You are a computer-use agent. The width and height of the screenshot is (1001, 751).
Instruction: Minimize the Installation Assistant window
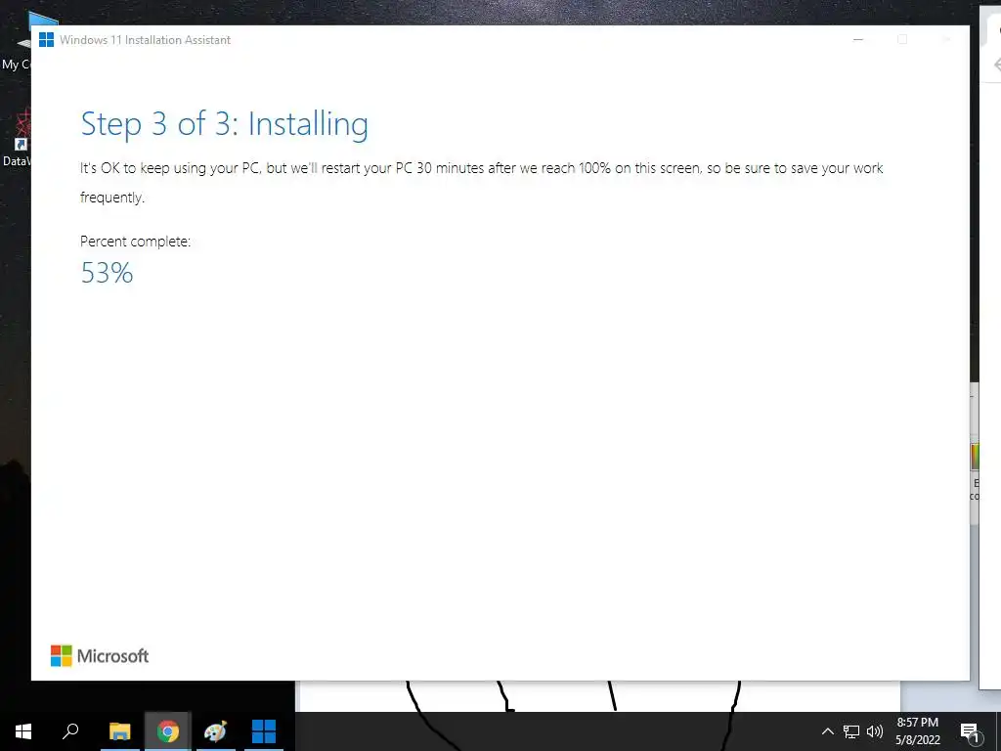click(858, 39)
